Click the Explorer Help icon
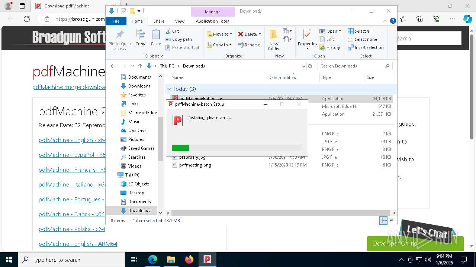 [393, 21]
